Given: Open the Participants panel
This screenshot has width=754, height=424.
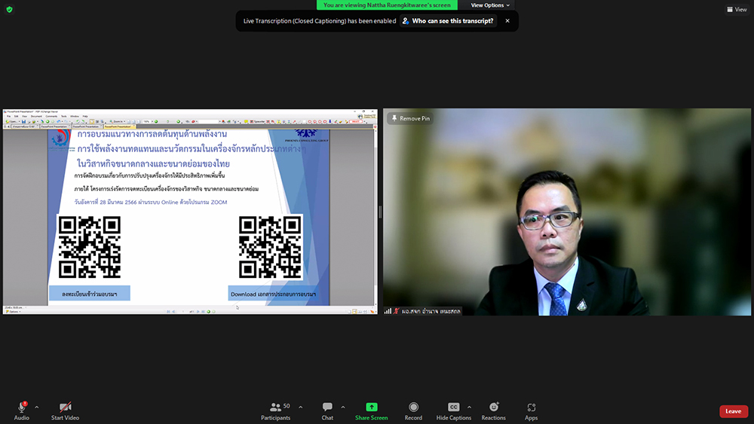Looking at the screenshot, I should coord(276,407).
